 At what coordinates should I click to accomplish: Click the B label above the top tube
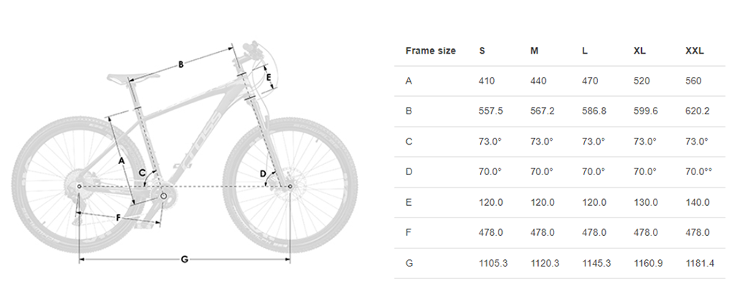181,64
